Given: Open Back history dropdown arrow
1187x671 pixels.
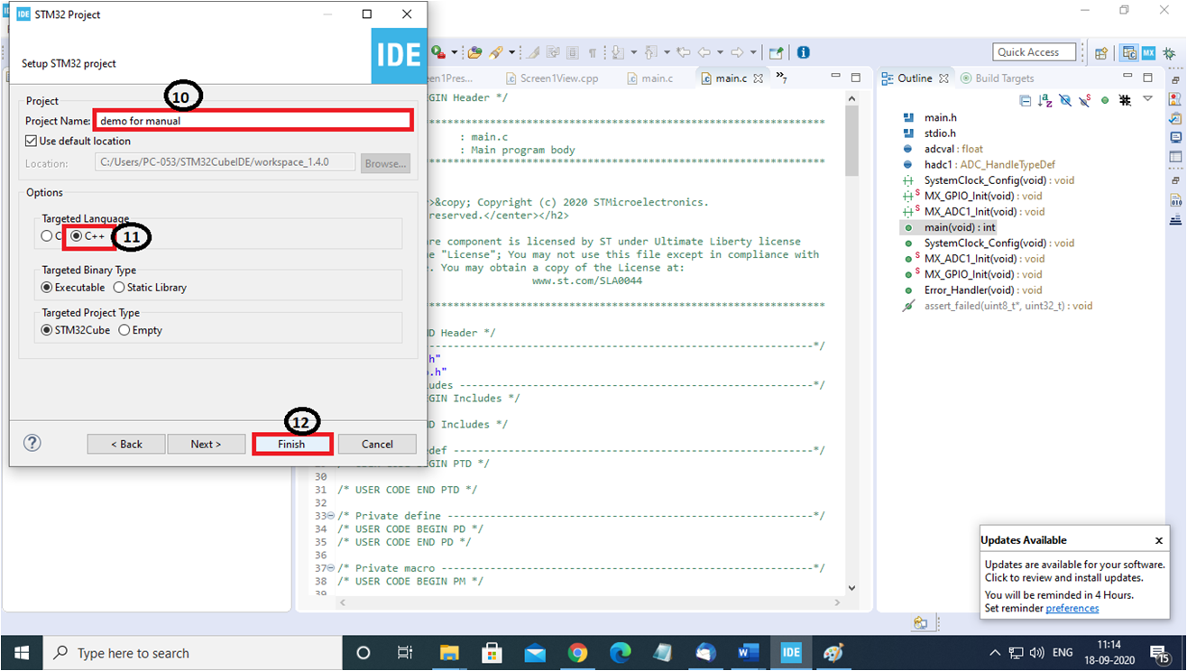Looking at the screenshot, I should point(720,52).
